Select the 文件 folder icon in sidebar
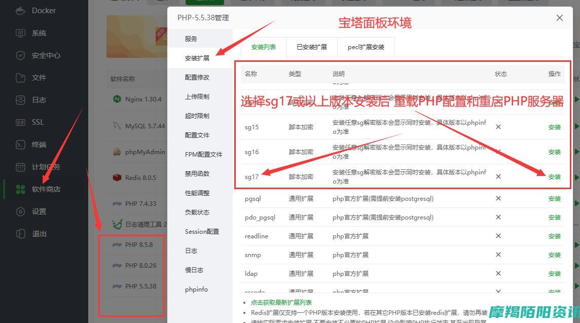 20,78
